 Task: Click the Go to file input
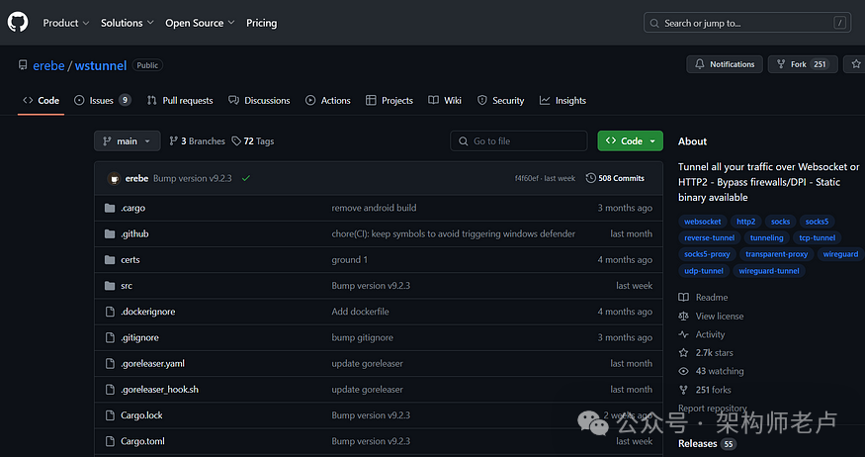519,141
